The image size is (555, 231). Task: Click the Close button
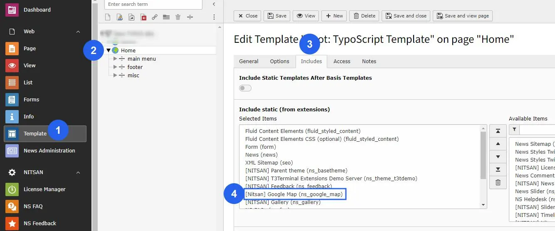coord(247,16)
